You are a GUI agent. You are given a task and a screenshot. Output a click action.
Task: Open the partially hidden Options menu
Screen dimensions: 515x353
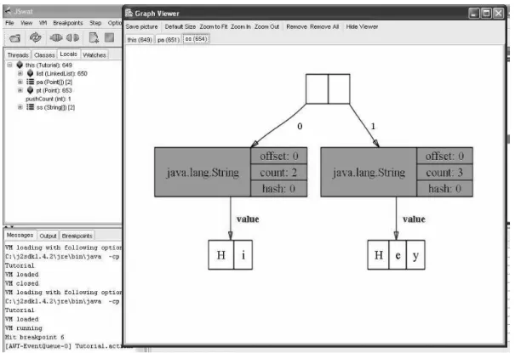pyautogui.click(x=115, y=23)
